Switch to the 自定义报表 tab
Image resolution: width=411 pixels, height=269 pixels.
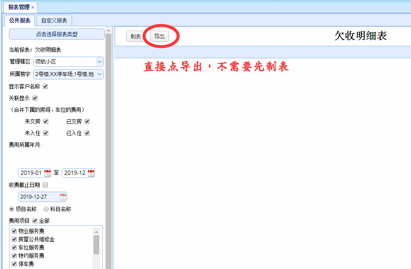pos(54,20)
